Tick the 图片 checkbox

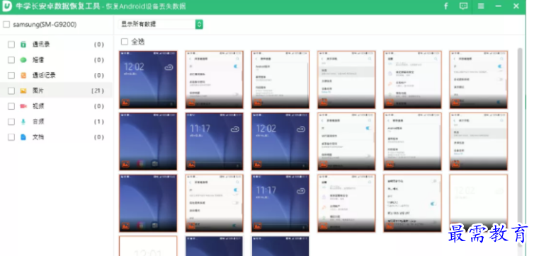point(11,91)
